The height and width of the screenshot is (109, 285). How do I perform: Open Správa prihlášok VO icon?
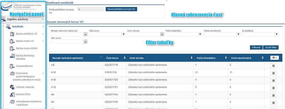point(12,34)
